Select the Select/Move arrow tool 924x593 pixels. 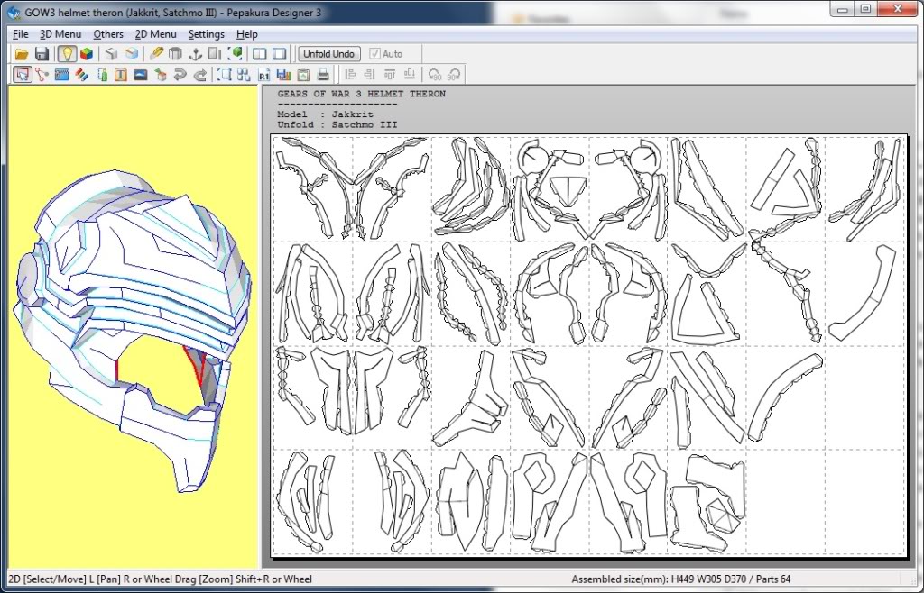point(23,75)
